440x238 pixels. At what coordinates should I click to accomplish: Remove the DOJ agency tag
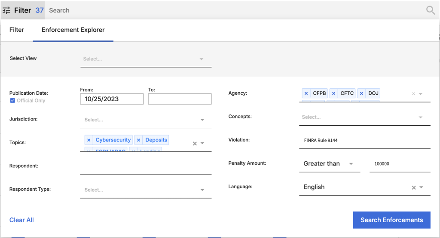click(x=361, y=93)
